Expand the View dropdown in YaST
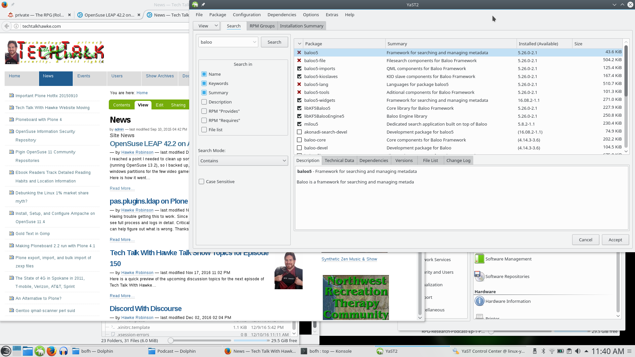Viewport: 635px width, 357px height. click(x=207, y=26)
